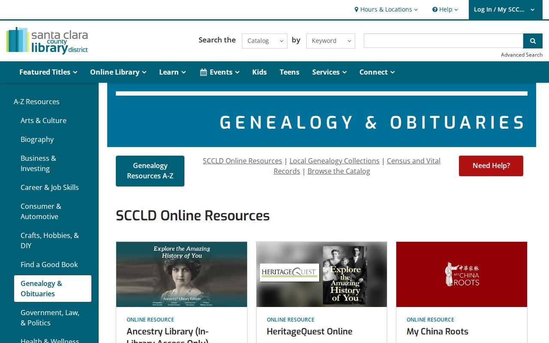Go to Kids section
The width and height of the screenshot is (549, 343).
[x=259, y=72]
